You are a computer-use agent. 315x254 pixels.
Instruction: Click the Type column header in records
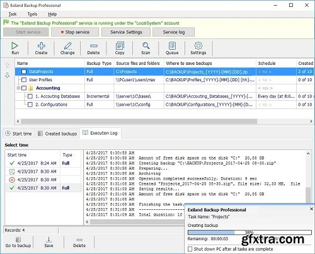click(x=71, y=155)
